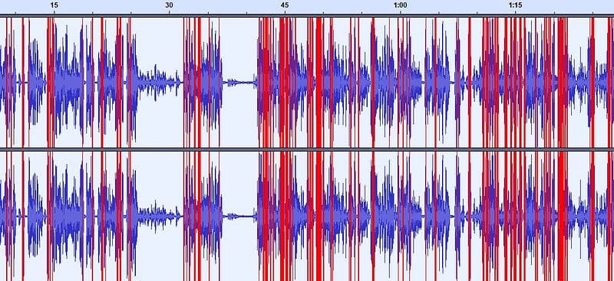Image resolution: width=614 pixels, height=281 pixels.
Task: Click the thick red clipping band just after 45, lower channel
Action: (x=286, y=216)
